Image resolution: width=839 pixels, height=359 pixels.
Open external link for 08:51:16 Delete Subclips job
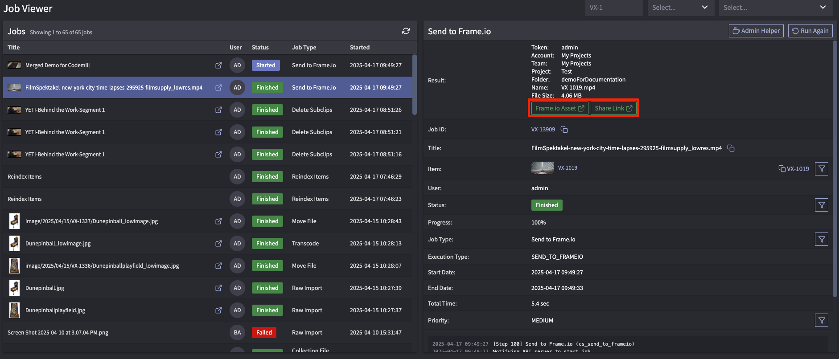[x=218, y=155]
